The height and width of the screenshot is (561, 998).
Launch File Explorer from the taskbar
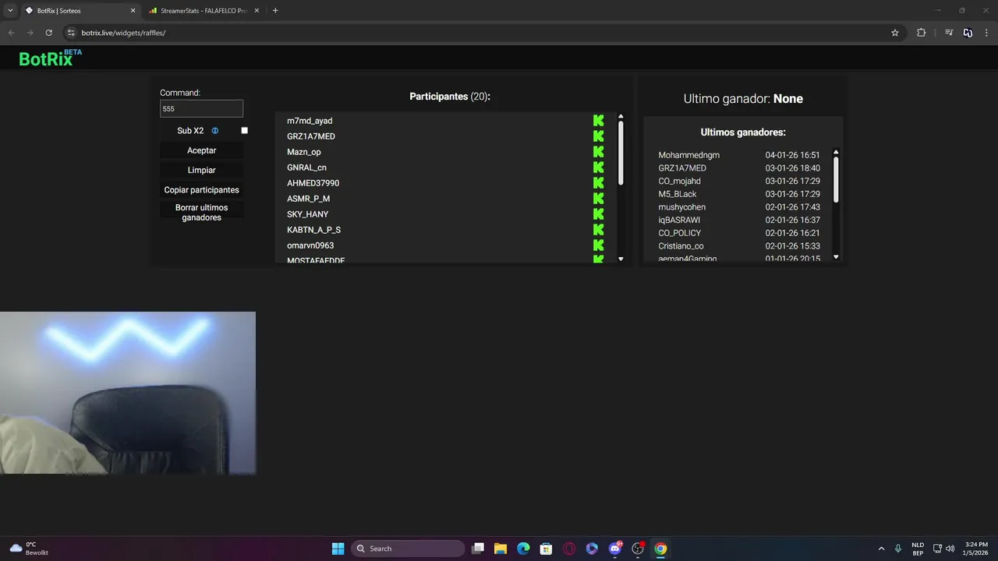coord(501,549)
